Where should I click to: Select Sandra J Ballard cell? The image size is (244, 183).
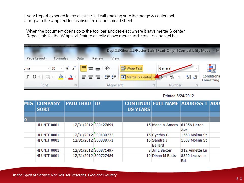166,143
